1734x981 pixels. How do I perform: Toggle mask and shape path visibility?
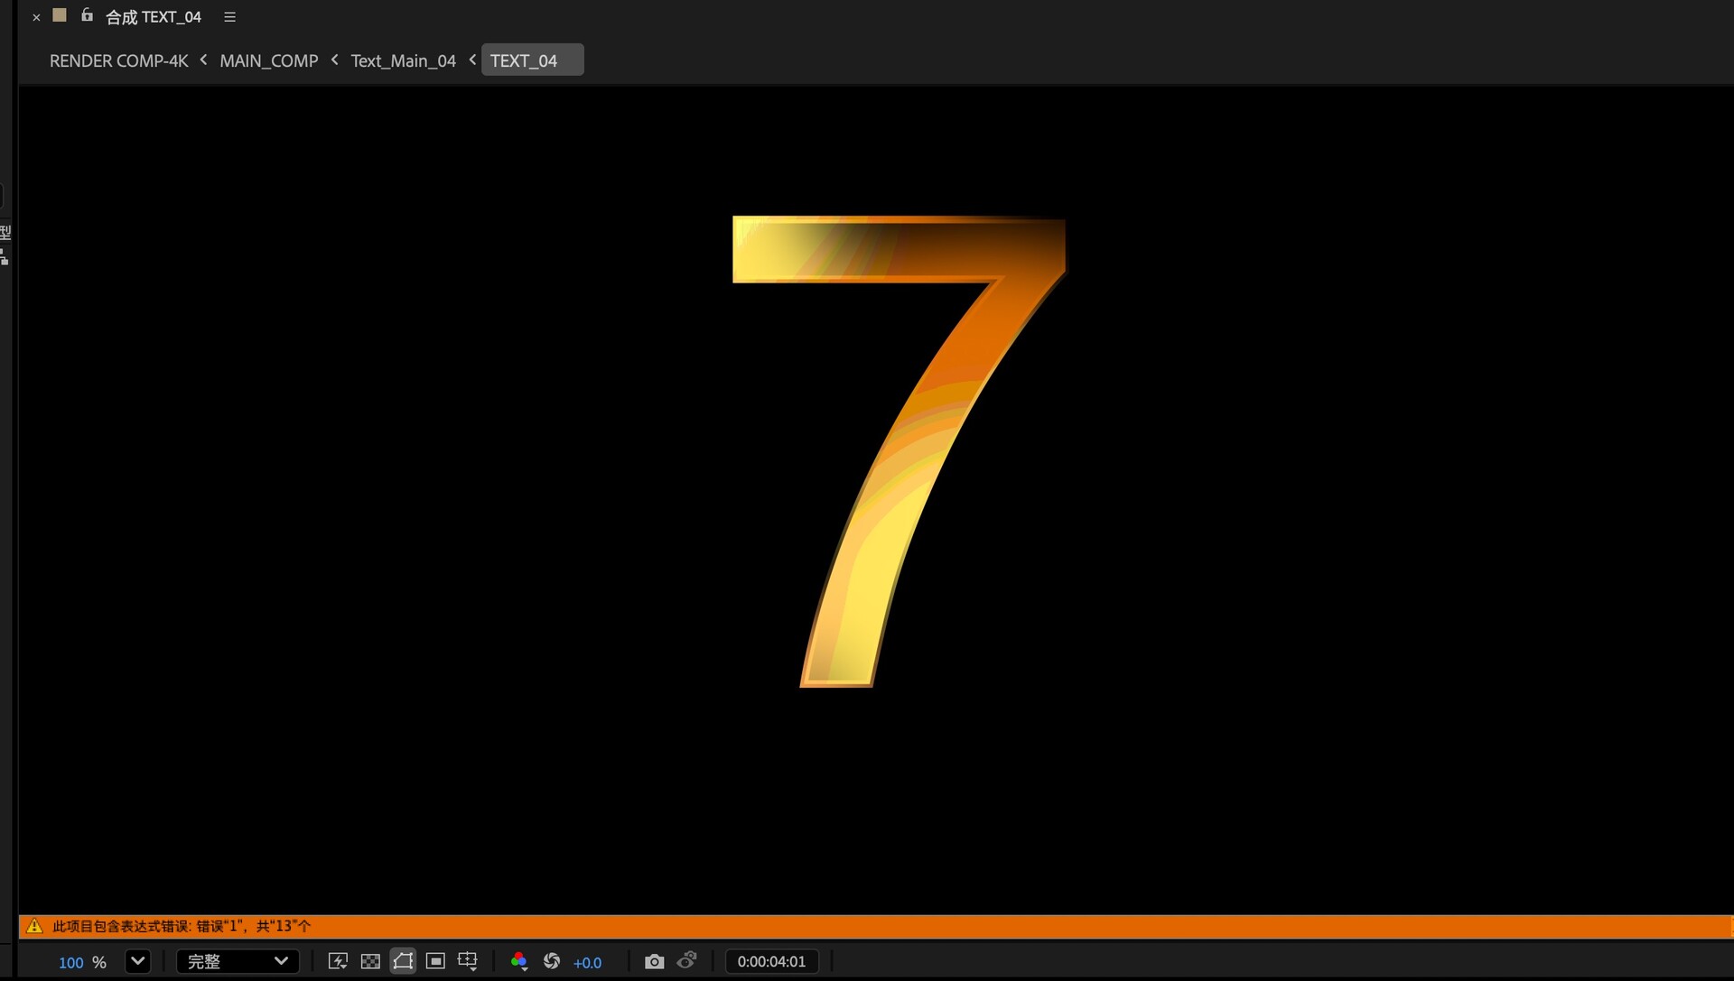pyautogui.click(x=403, y=962)
